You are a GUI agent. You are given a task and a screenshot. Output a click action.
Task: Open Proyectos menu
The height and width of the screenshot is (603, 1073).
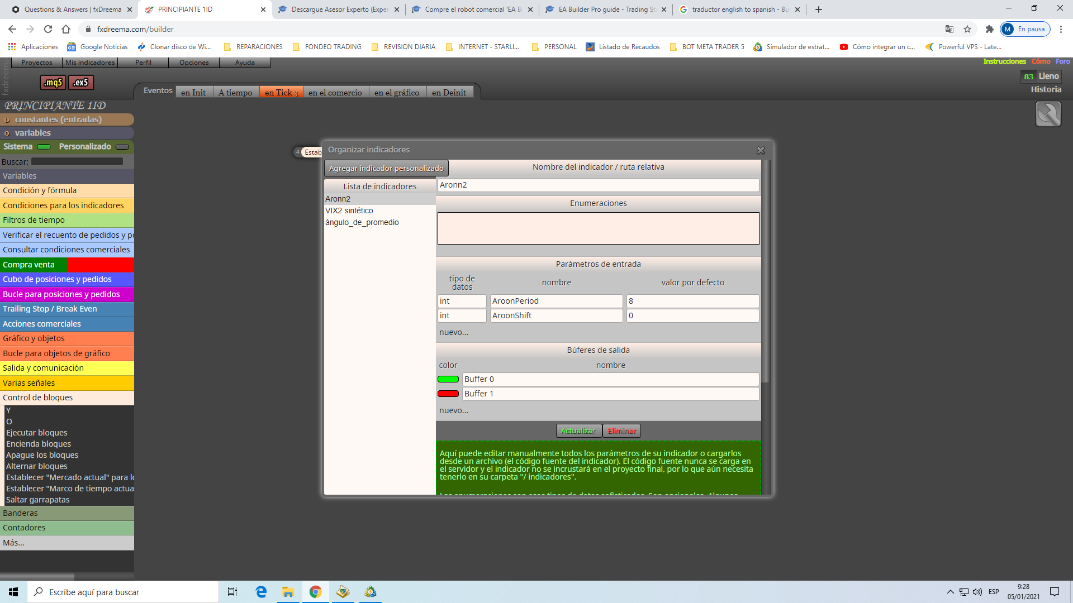(x=37, y=63)
